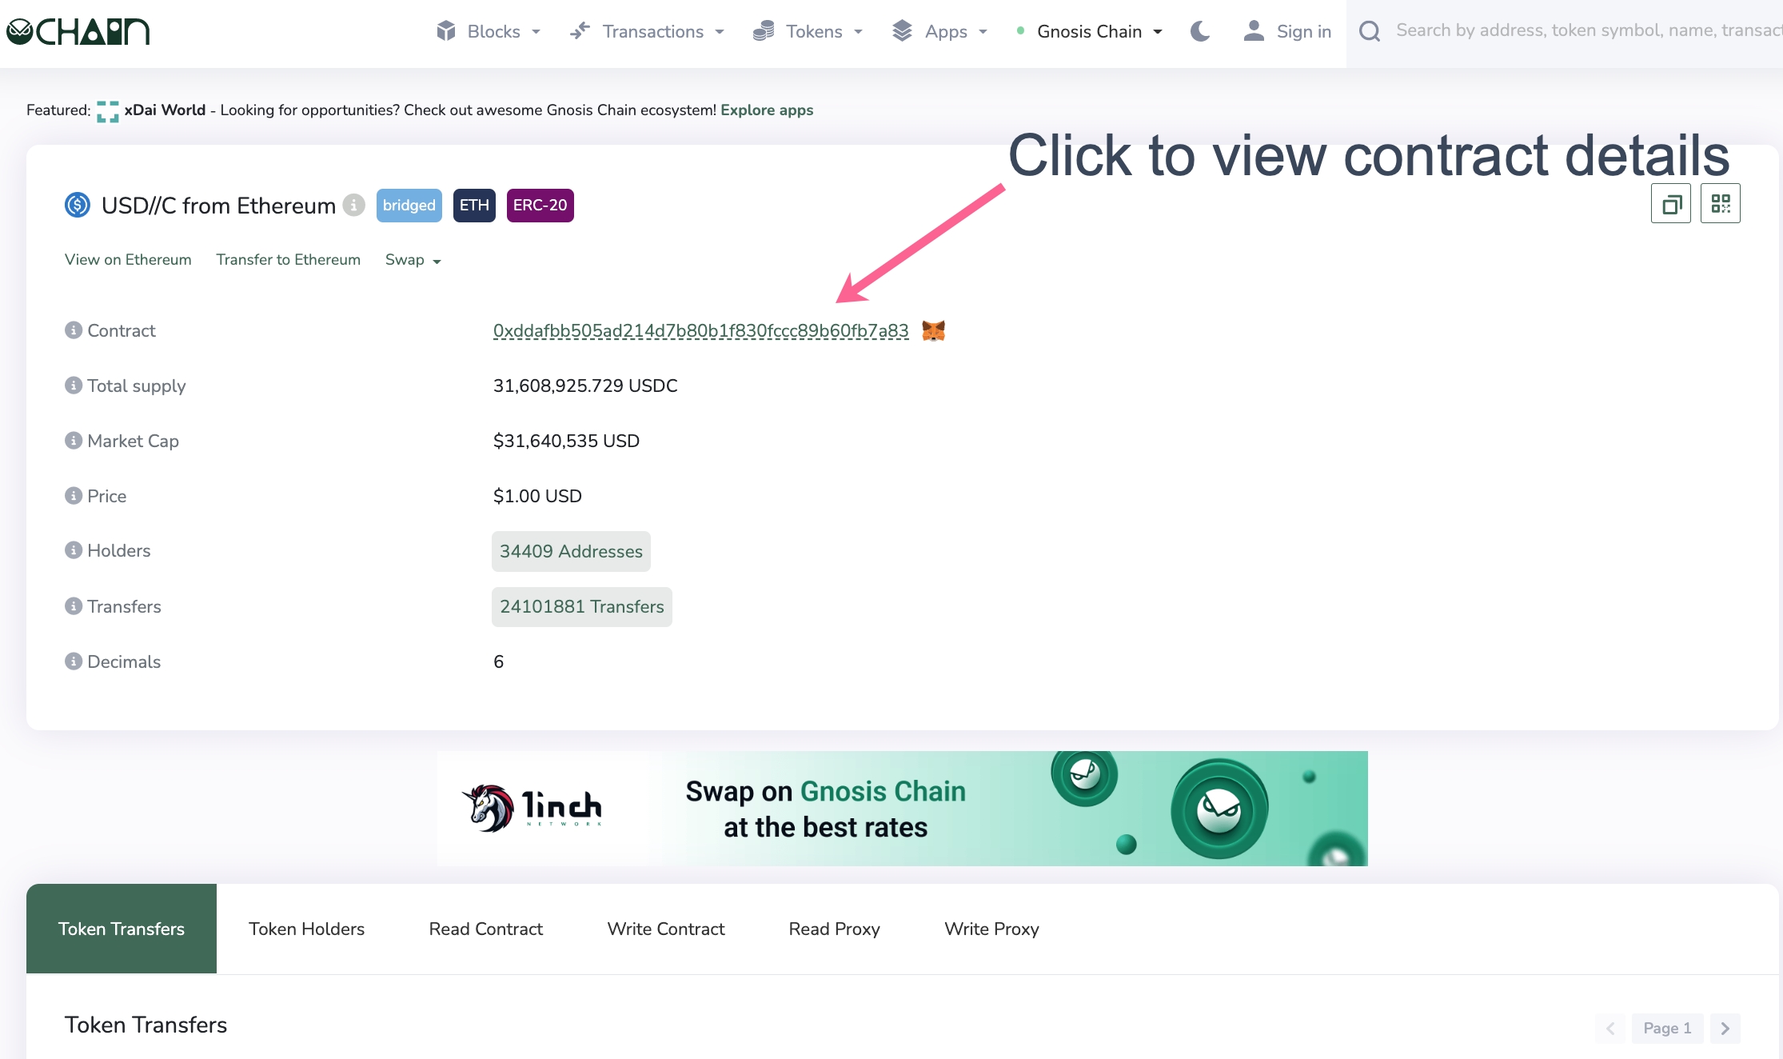The image size is (1783, 1059).
Task: Click the View on Ethereum link
Action: pos(128,260)
